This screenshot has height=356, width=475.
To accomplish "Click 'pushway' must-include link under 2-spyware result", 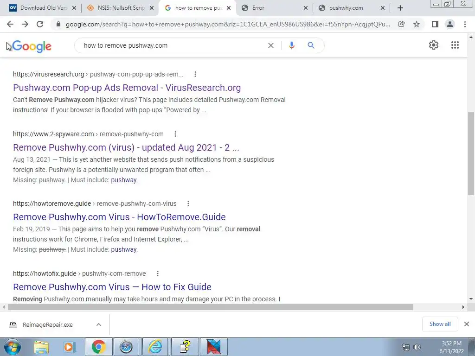I will point(124,180).
